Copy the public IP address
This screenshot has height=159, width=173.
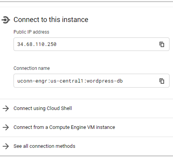[x=162, y=44]
